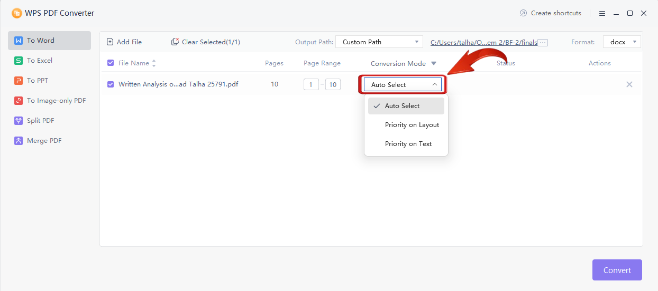The height and width of the screenshot is (291, 658).
Task: Click the To Excel sidebar icon
Action: coord(19,61)
